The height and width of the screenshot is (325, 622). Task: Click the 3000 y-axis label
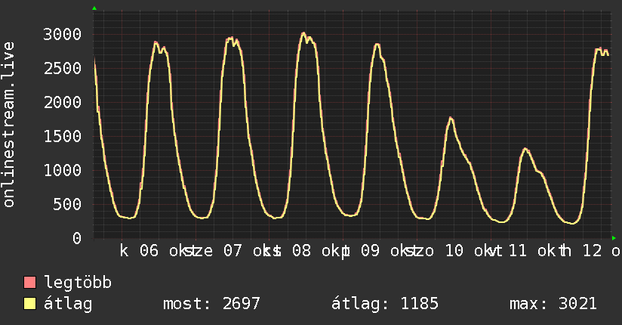[x=63, y=34]
